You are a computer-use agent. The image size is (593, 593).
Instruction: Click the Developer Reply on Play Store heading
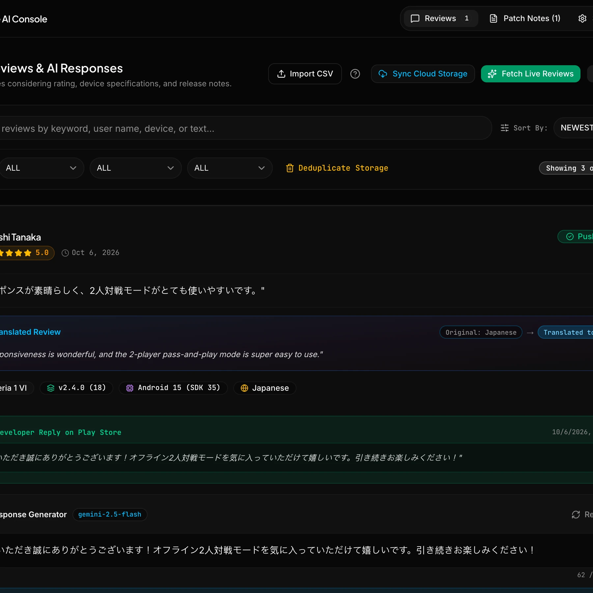(60, 432)
